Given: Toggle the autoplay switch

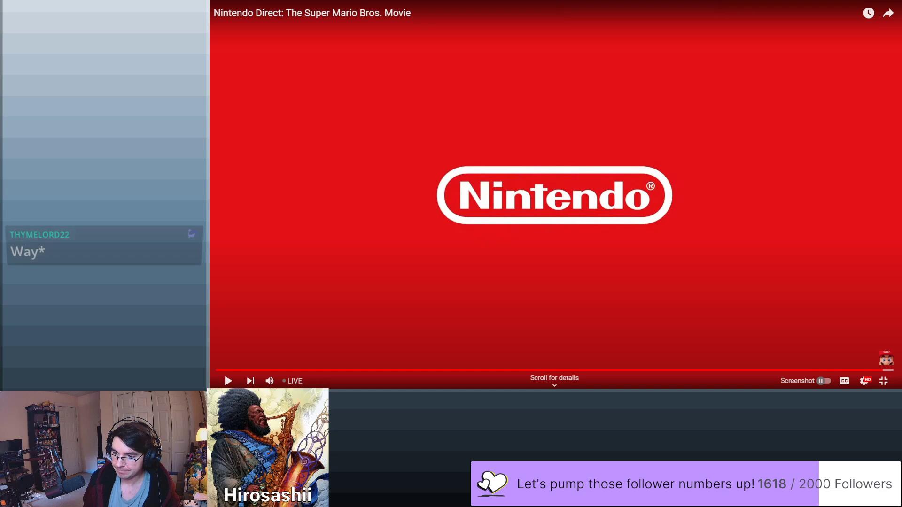Looking at the screenshot, I should pyautogui.click(x=824, y=381).
